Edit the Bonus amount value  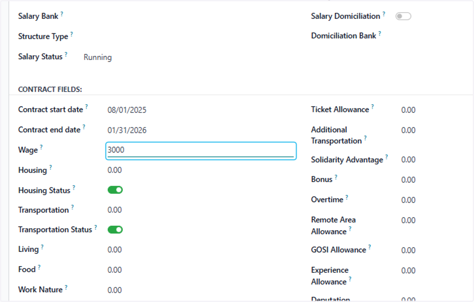[408, 180]
